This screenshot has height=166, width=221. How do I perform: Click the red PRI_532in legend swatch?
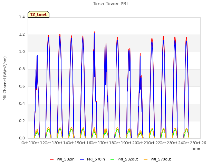[51, 160]
